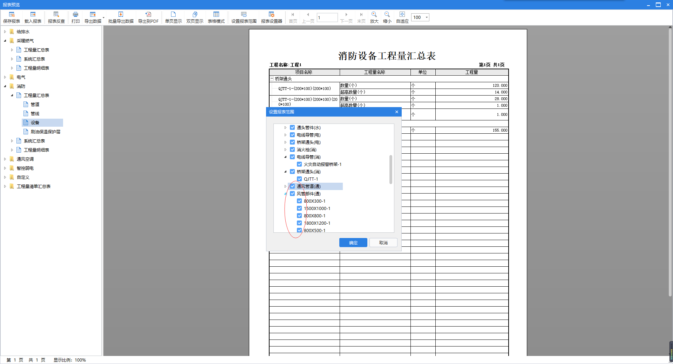The image size is (673, 364).
Task: Expand the 智控弱电 folder
Action: [x=5, y=168]
